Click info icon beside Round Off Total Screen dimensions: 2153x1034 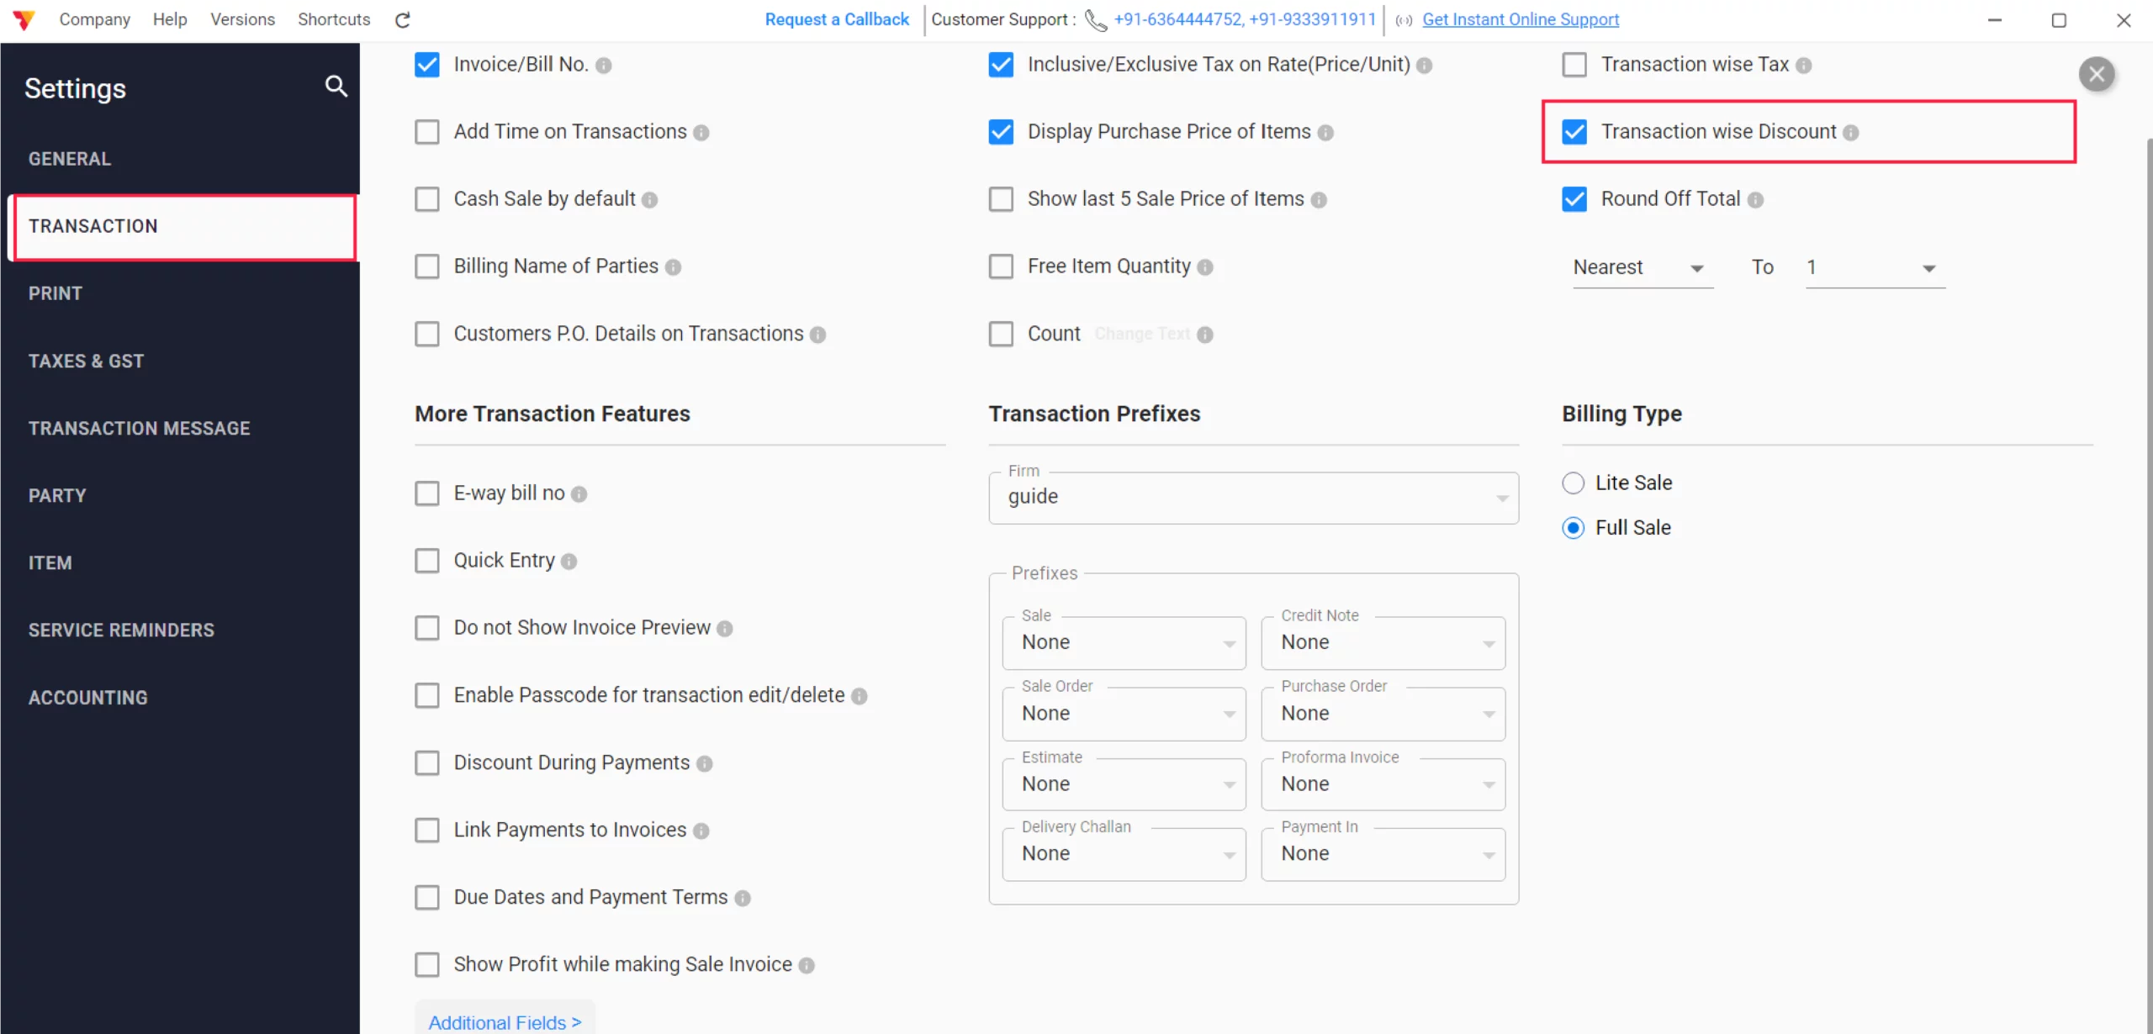click(x=1754, y=200)
